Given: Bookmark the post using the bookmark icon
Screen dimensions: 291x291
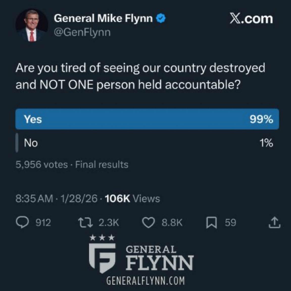Looking at the screenshot, I should (x=211, y=223).
